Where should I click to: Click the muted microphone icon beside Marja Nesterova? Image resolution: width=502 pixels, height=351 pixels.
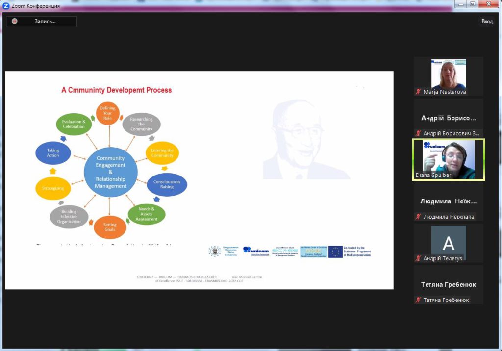pos(418,92)
